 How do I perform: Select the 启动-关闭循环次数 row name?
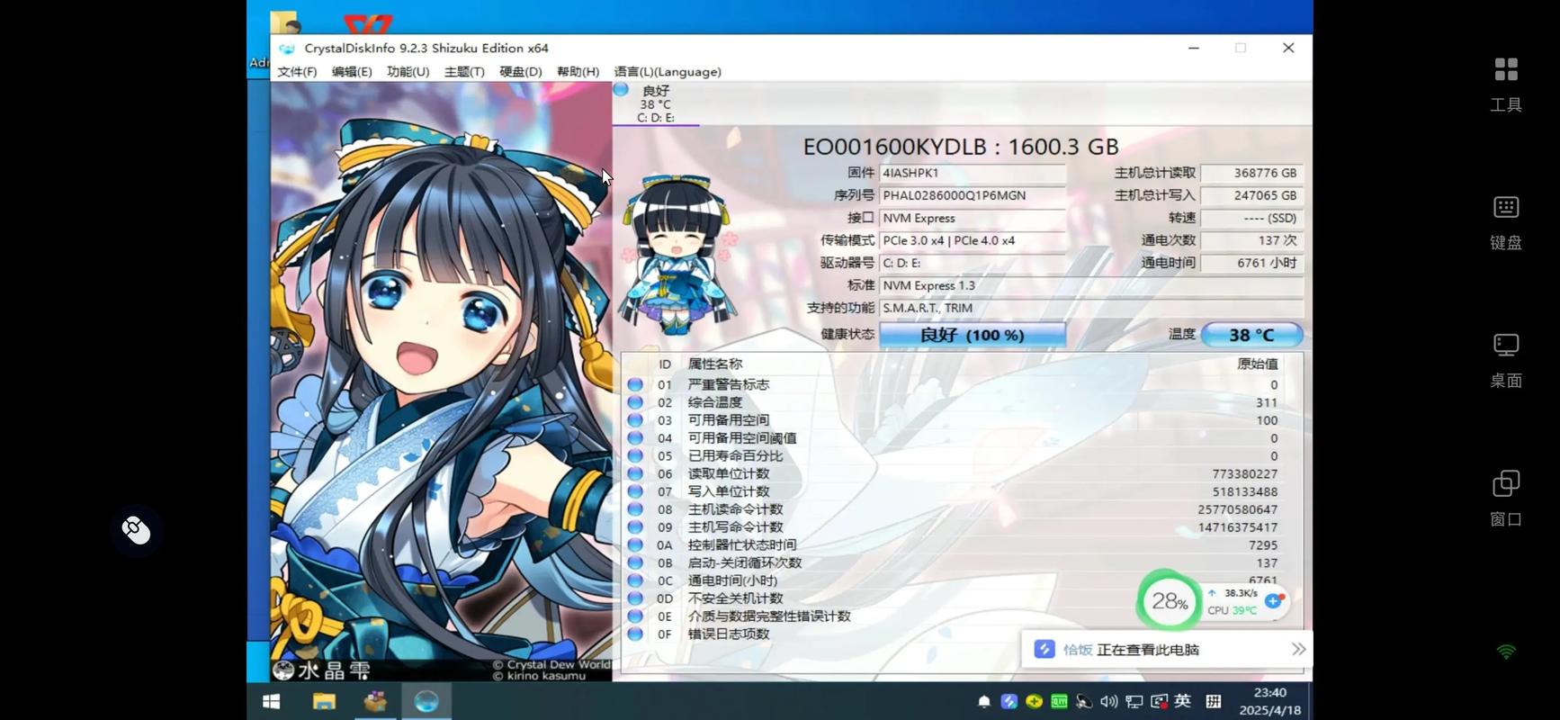coord(745,562)
